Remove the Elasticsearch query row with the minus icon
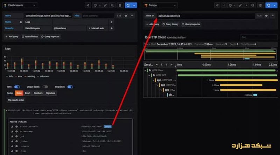The image size is (280, 155). tap(132, 16)
